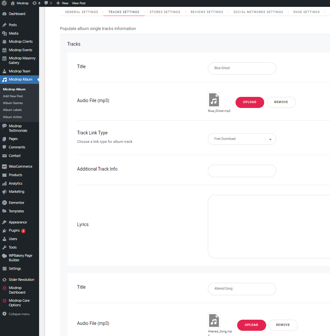The image size is (330, 336).
Task: Remove the Altered_Song.mp3 audio file
Action: (283, 325)
